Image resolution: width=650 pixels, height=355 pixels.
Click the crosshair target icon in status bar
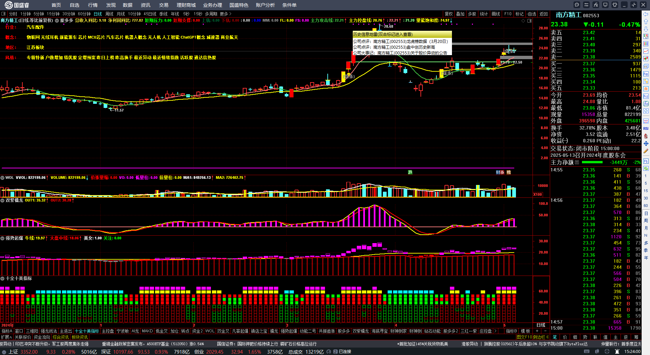coord(607,352)
